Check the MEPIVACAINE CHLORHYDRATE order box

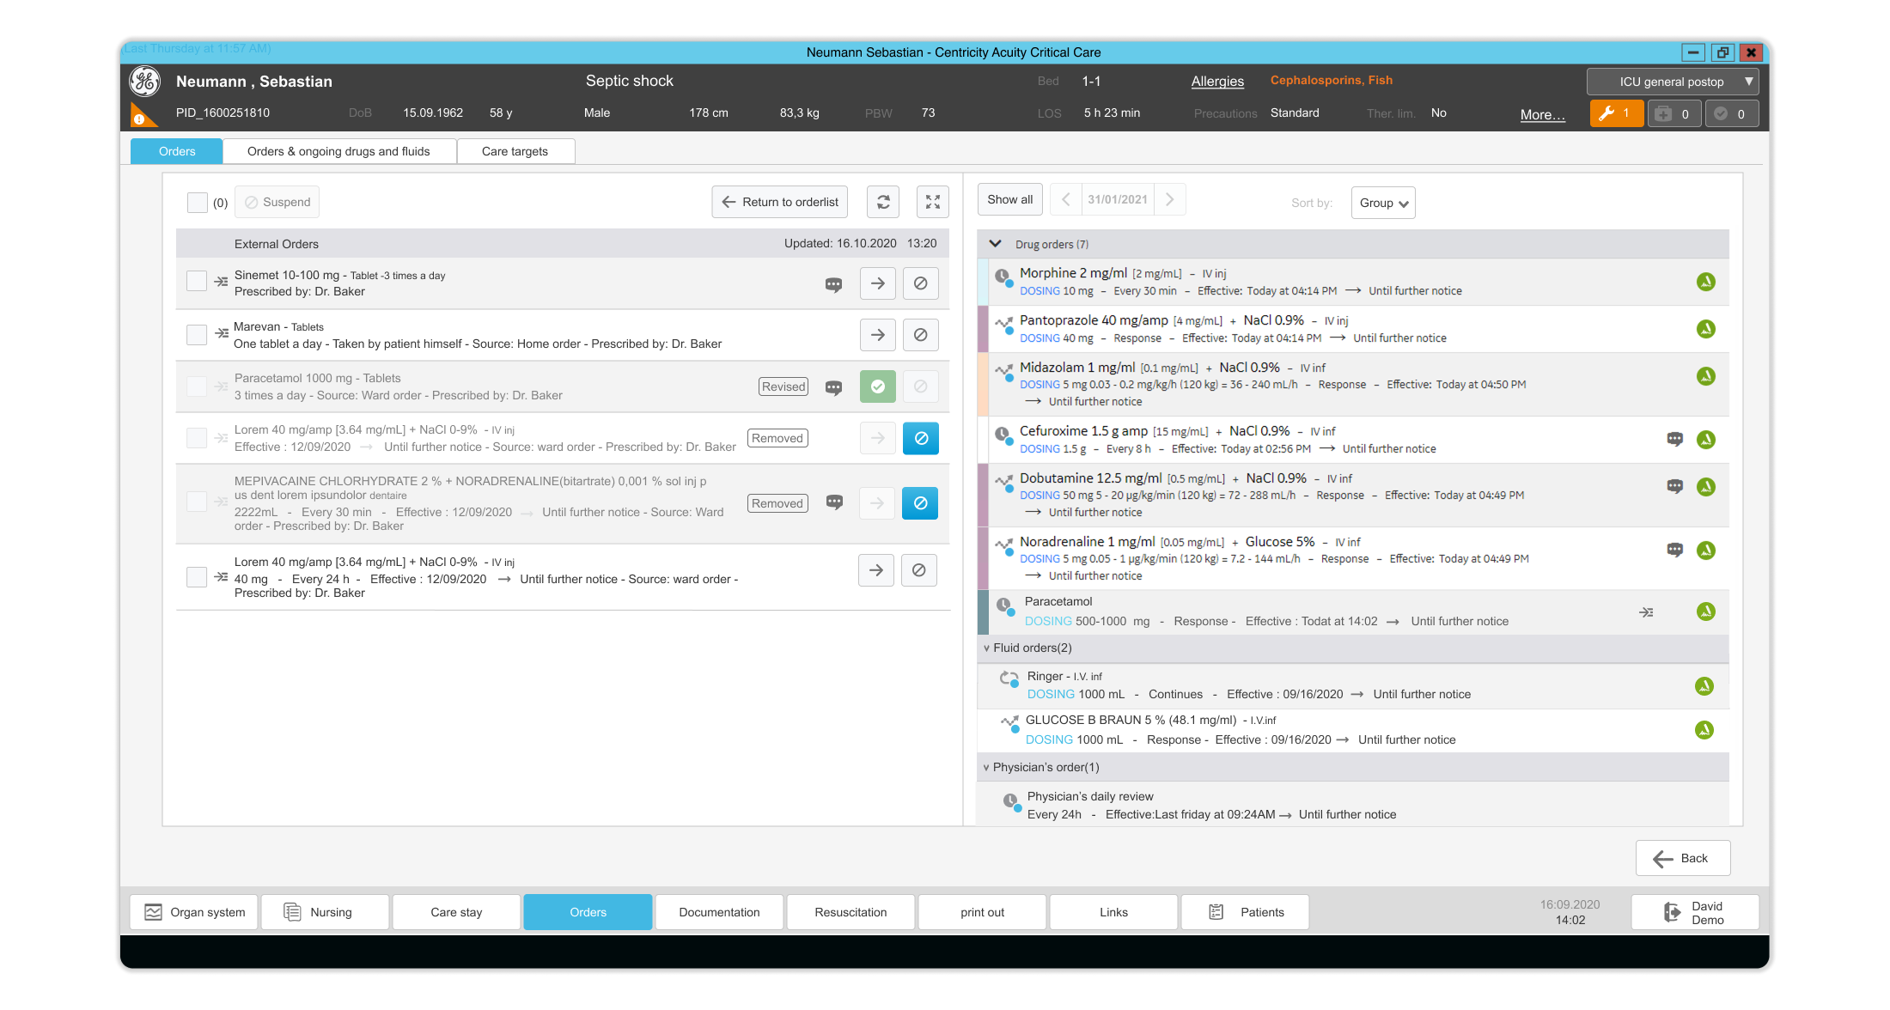(197, 502)
